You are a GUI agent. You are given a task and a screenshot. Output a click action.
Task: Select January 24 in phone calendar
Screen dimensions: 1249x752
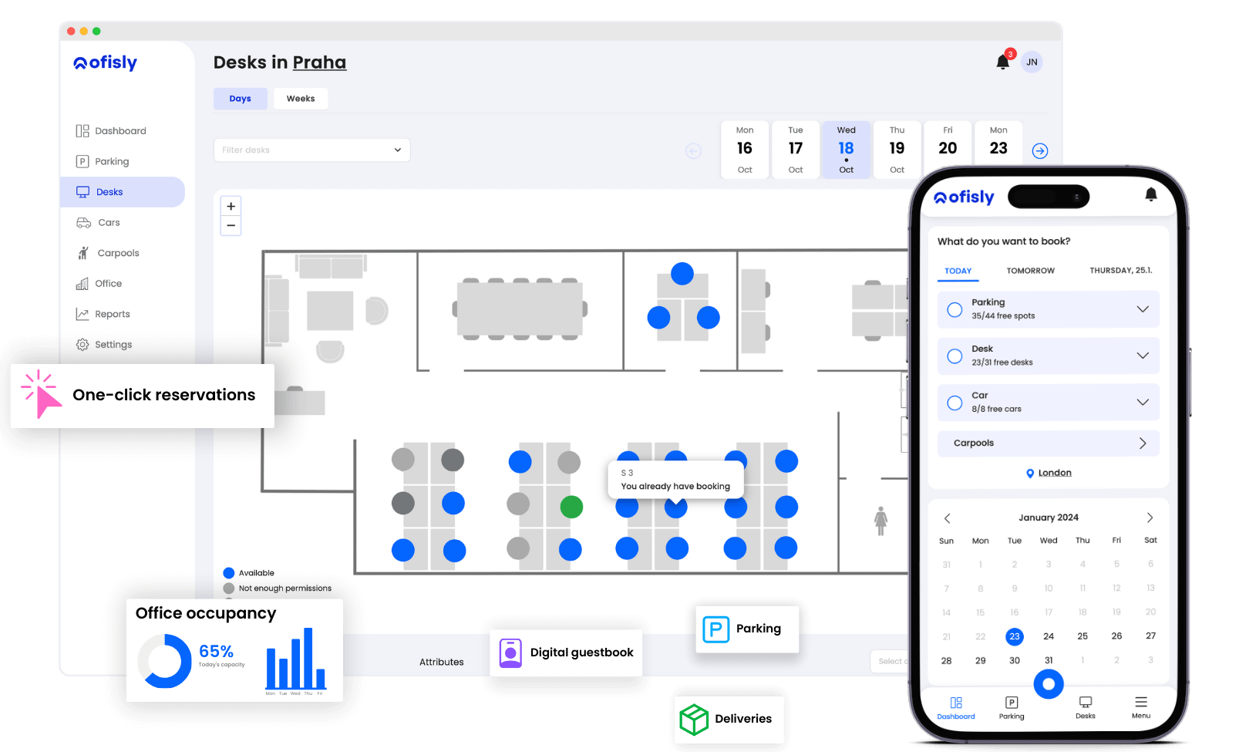1049,636
